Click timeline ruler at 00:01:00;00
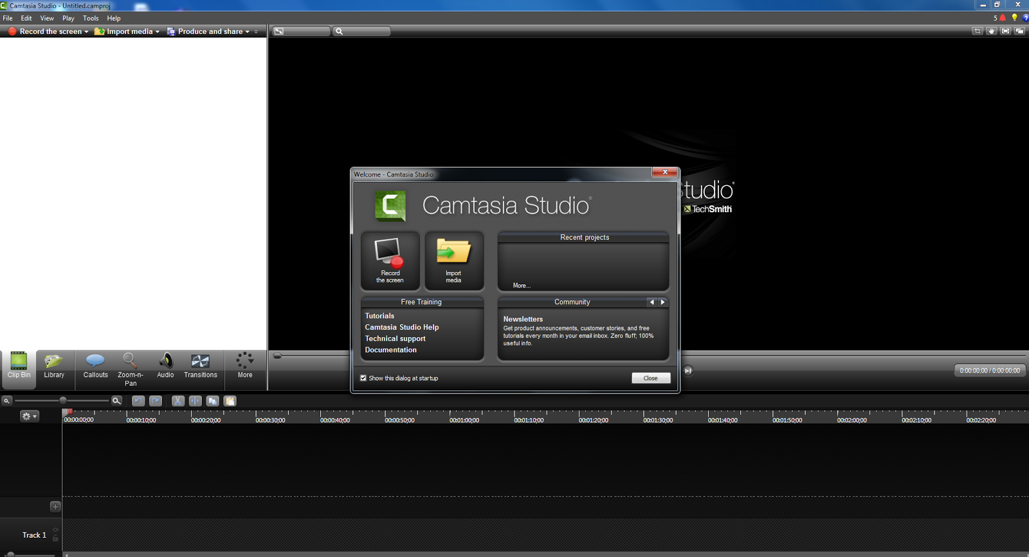This screenshot has width=1029, height=557. tap(464, 420)
